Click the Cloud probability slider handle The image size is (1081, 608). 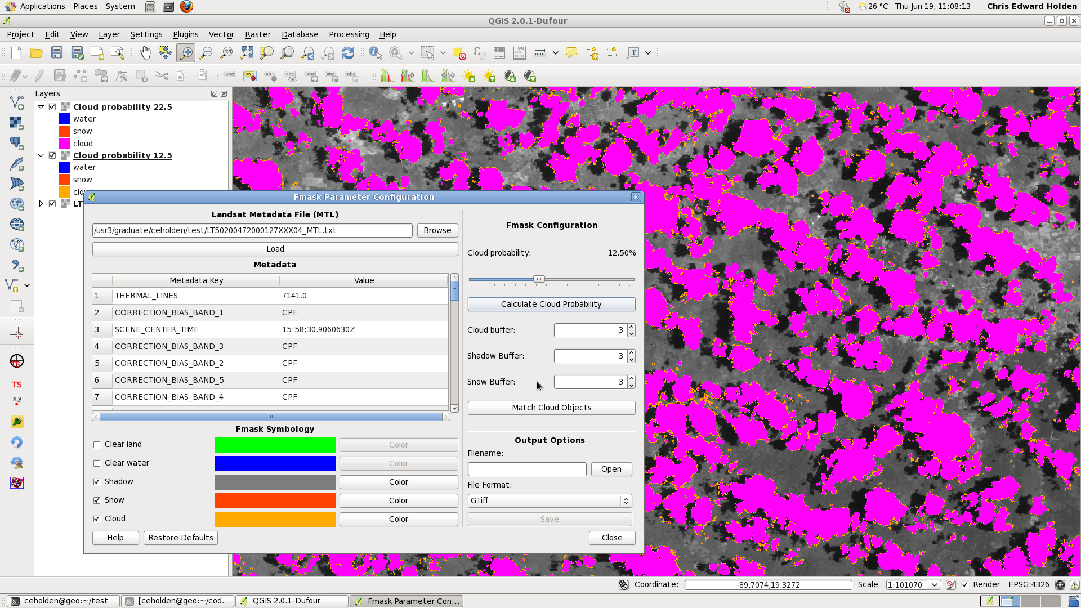(x=539, y=279)
